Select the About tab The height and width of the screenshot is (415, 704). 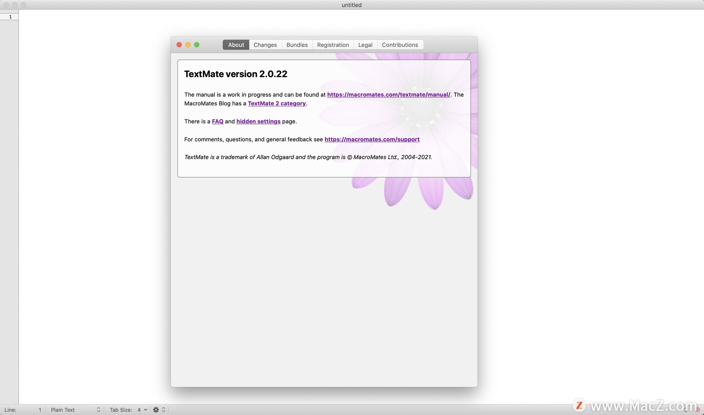pos(236,45)
